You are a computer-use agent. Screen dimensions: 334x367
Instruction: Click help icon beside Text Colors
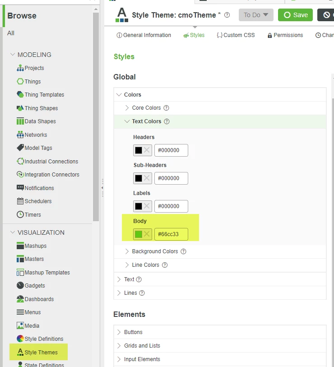(x=167, y=121)
